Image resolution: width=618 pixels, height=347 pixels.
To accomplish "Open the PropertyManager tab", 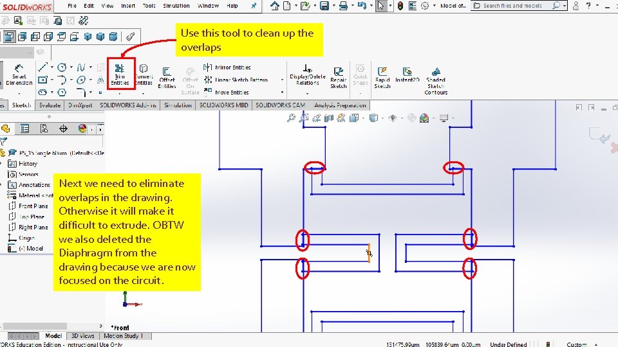I will tap(25, 129).
